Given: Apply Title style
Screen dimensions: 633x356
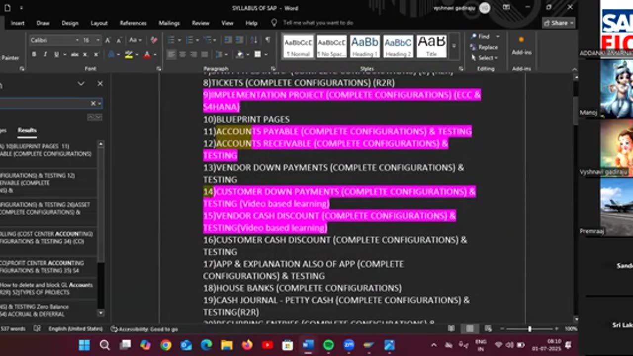Looking at the screenshot, I should coord(431,46).
